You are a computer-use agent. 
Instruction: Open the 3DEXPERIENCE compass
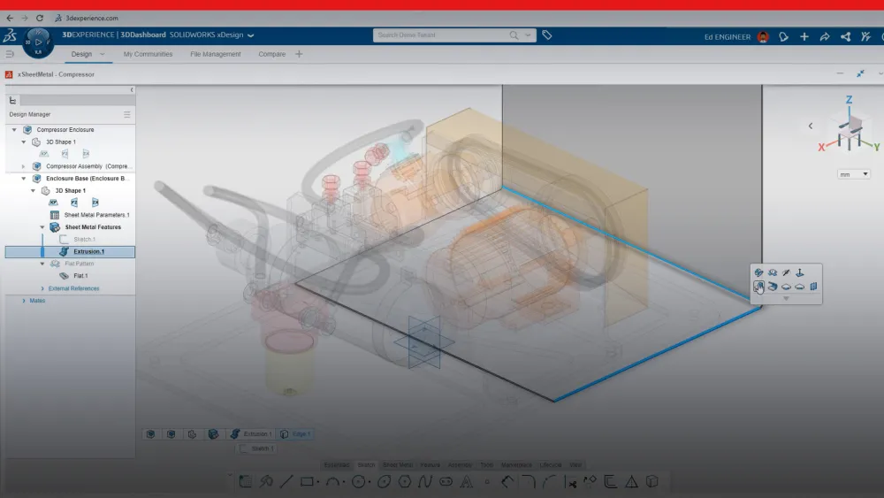[38, 42]
